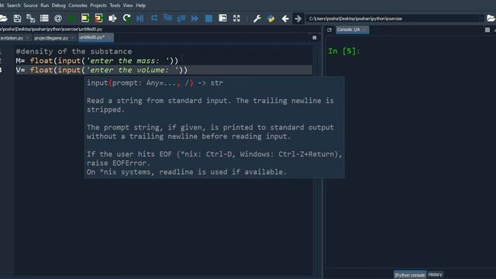Viewport: 496px width, 279px height.
Task: Switch to the IPython console tab
Action: [x=410, y=275]
